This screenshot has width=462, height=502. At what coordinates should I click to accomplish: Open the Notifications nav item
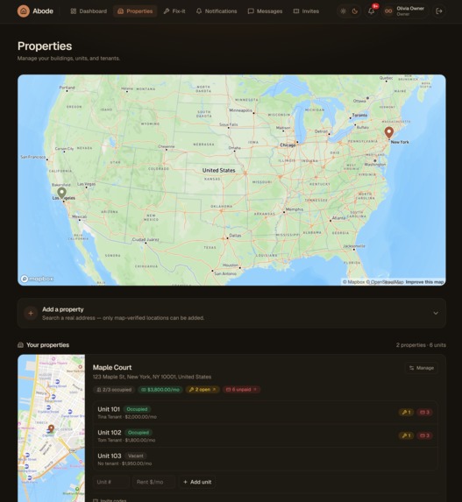click(217, 11)
